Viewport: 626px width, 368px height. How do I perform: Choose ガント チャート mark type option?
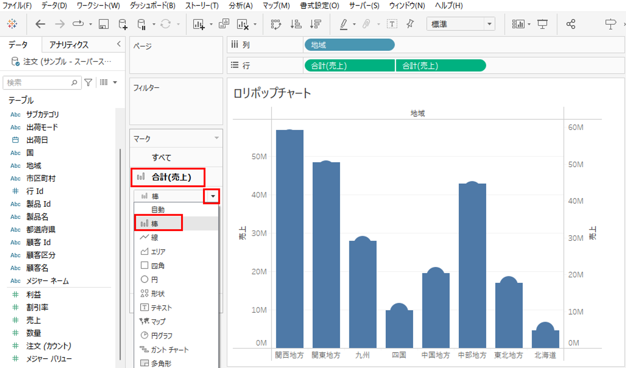click(x=176, y=349)
